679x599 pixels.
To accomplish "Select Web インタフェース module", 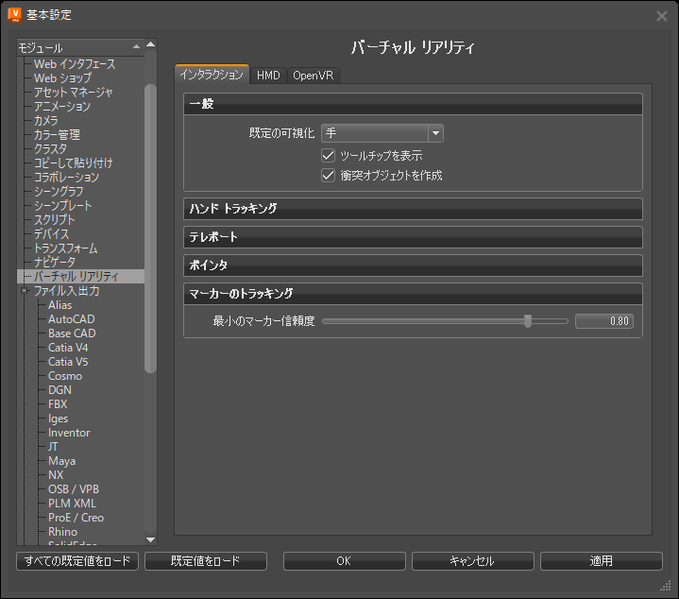I will coord(75,64).
